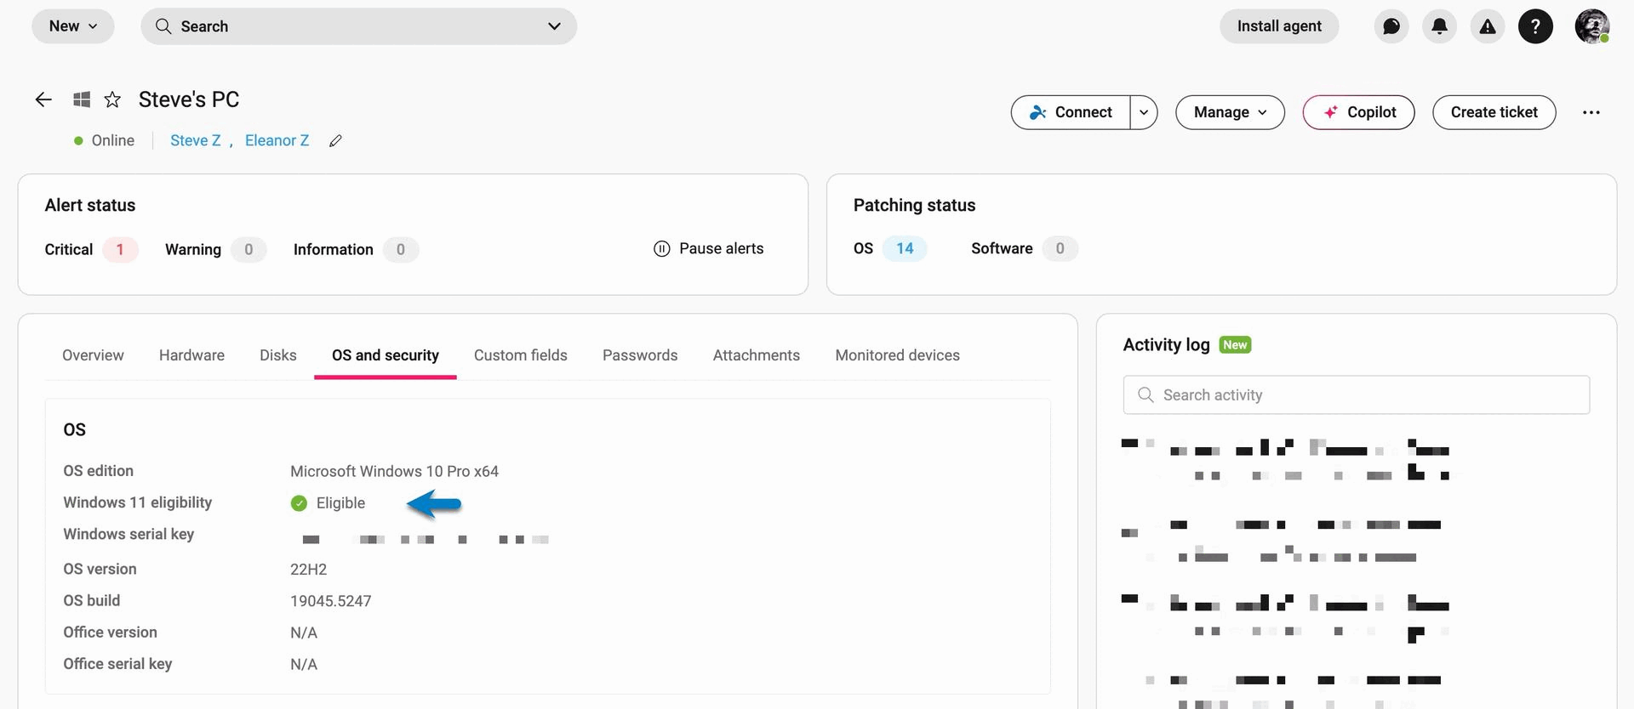Click the OS patches count 14
Screen dimensions: 1634x709
pyautogui.click(x=905, y=248)
